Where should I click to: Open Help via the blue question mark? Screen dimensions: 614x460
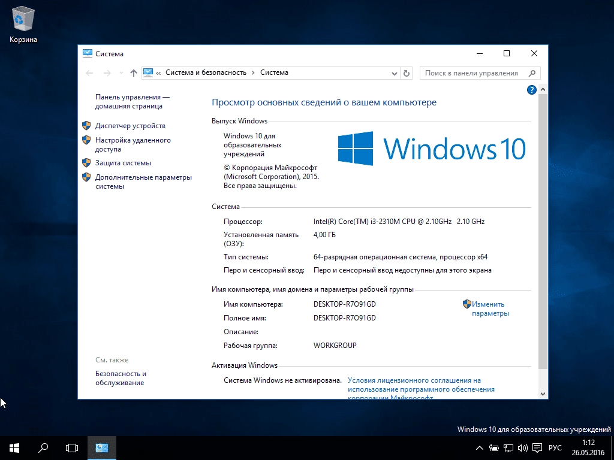(531, 90)
